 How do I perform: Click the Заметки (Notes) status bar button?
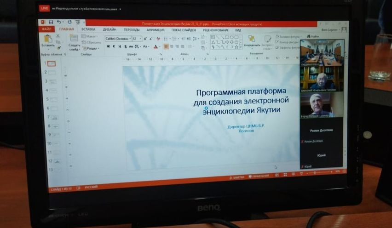click(237, 177)
